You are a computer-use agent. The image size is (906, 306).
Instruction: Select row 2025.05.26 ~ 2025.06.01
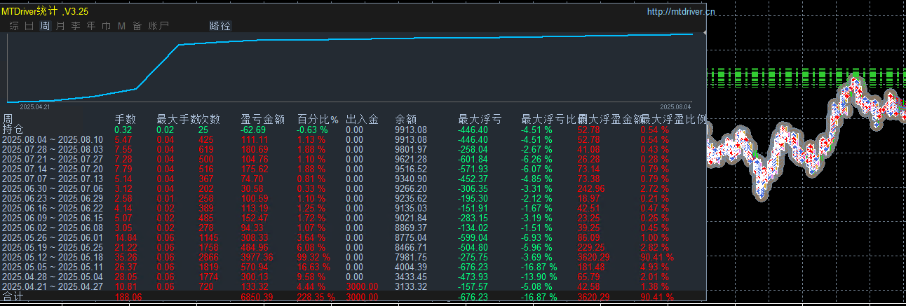(x=53, y=237)
